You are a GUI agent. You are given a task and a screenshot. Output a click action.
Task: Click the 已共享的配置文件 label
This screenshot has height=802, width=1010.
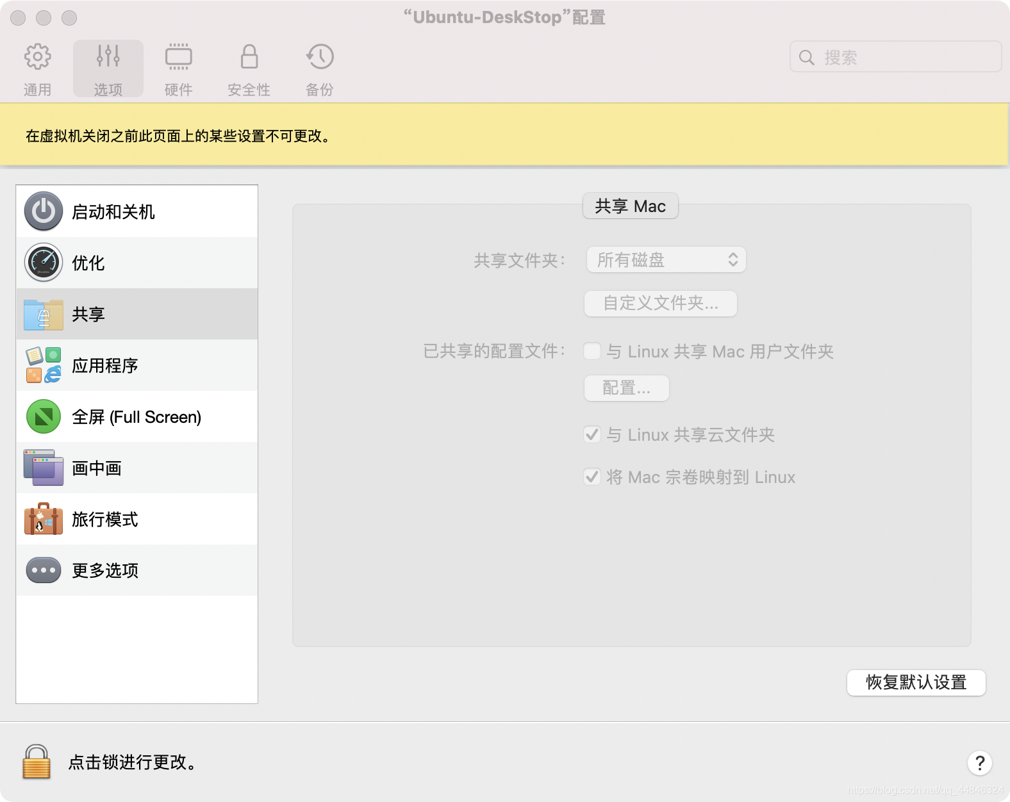coord(495,351)
